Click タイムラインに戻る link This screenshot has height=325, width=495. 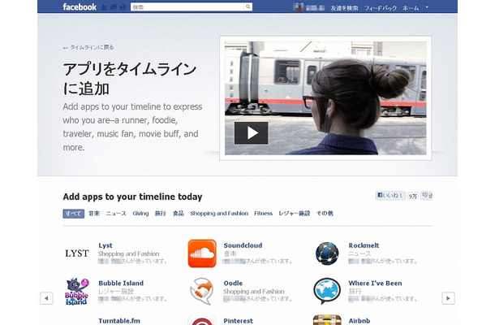coord(88,47)
